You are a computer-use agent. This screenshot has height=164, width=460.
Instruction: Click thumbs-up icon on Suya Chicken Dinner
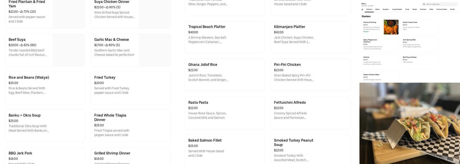[x=107, y=7]
